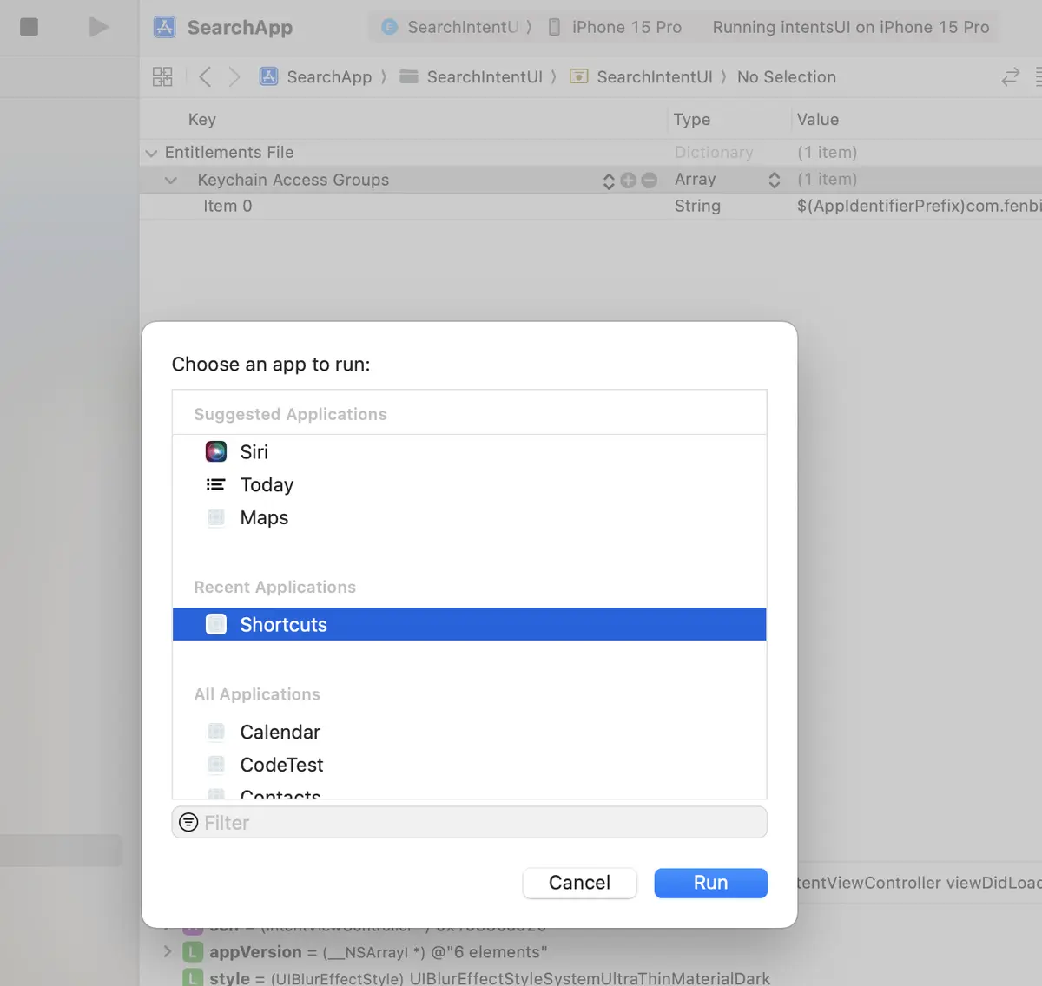Open the related items grid icon

click(162, 77)
